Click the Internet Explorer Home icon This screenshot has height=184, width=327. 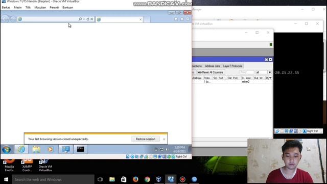tap(176, 19)
